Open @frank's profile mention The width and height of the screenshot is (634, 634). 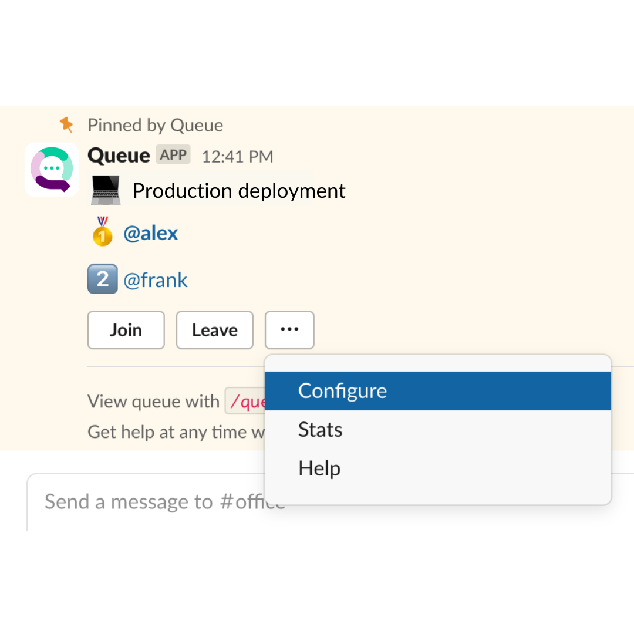click(x=155, y=280)
